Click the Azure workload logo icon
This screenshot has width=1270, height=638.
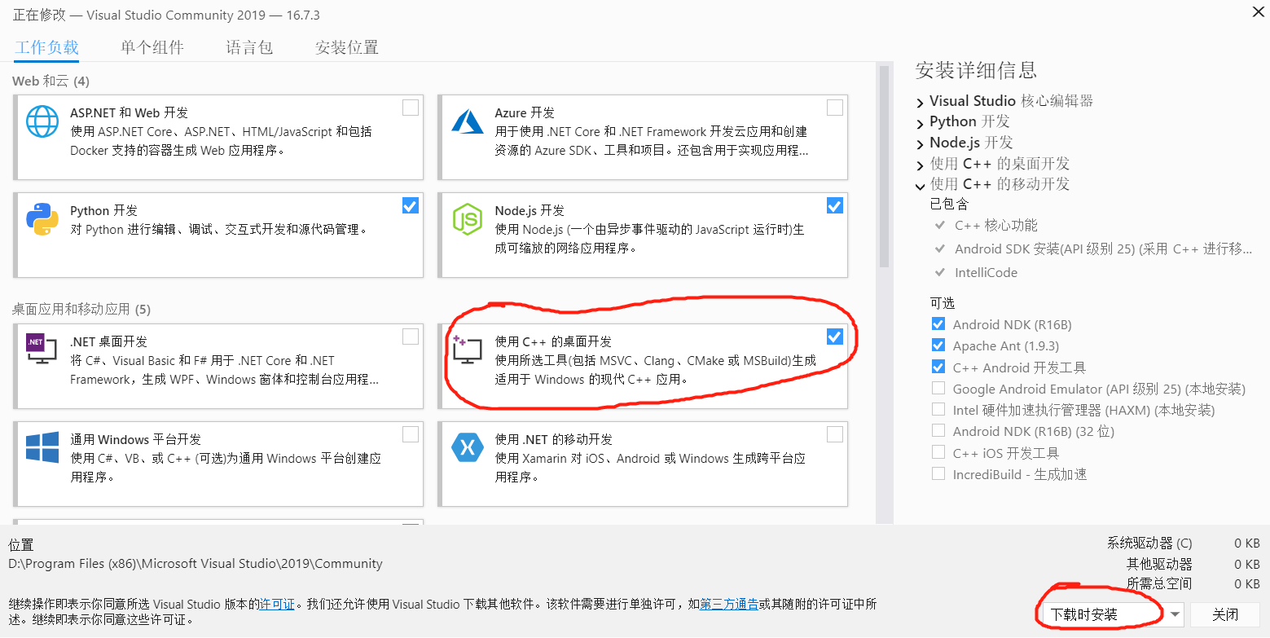468,121
